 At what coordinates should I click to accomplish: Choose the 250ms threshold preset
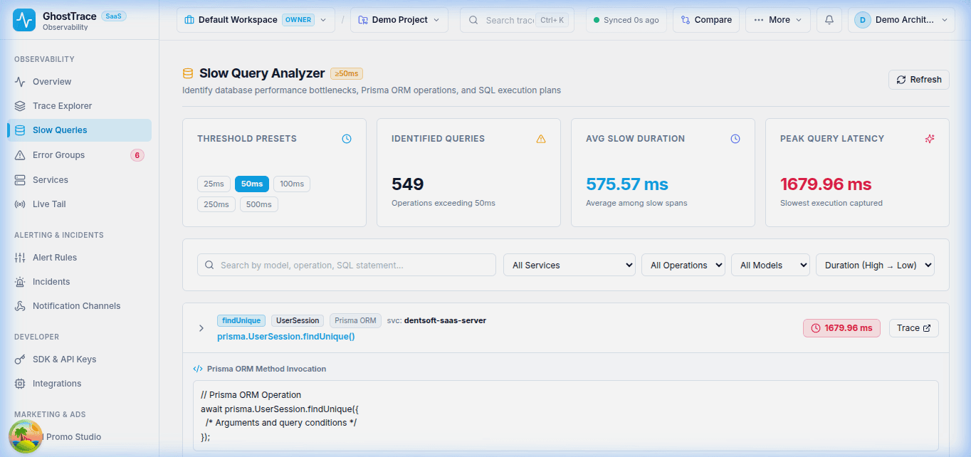coord(216,204)
